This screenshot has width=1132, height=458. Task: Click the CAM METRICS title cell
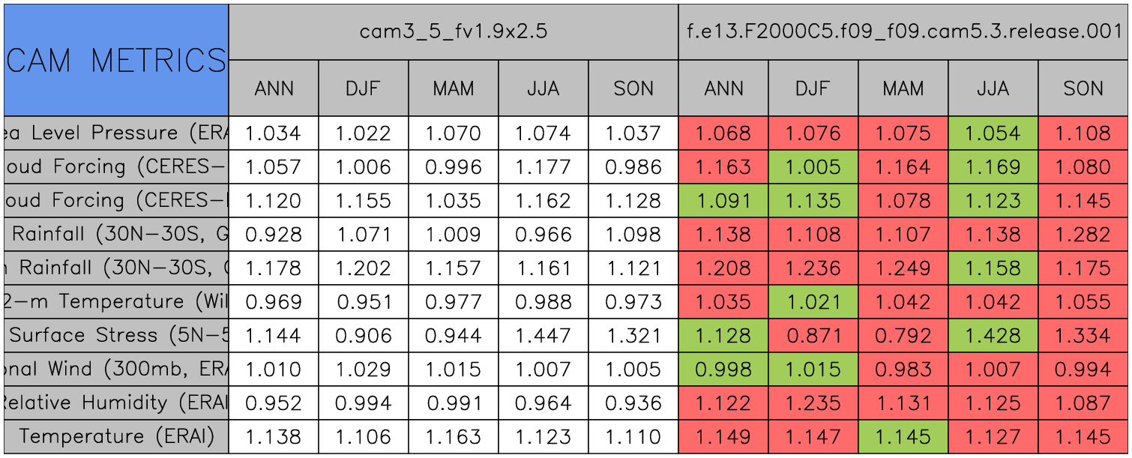coord(115,59)
